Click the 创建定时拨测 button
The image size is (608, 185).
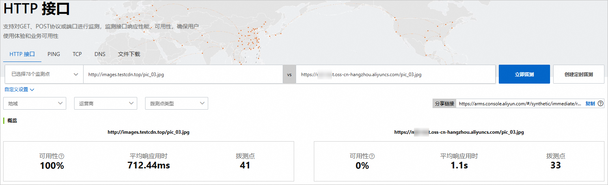(x=578, y=74)
